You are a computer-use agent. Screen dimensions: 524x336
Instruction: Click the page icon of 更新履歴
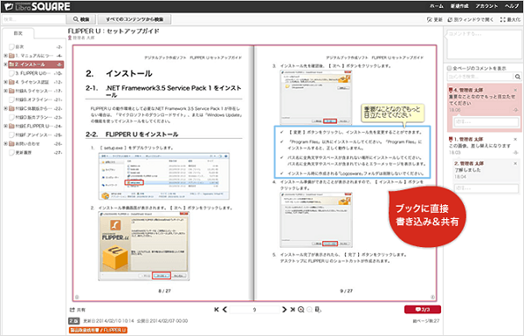point(11,153)
